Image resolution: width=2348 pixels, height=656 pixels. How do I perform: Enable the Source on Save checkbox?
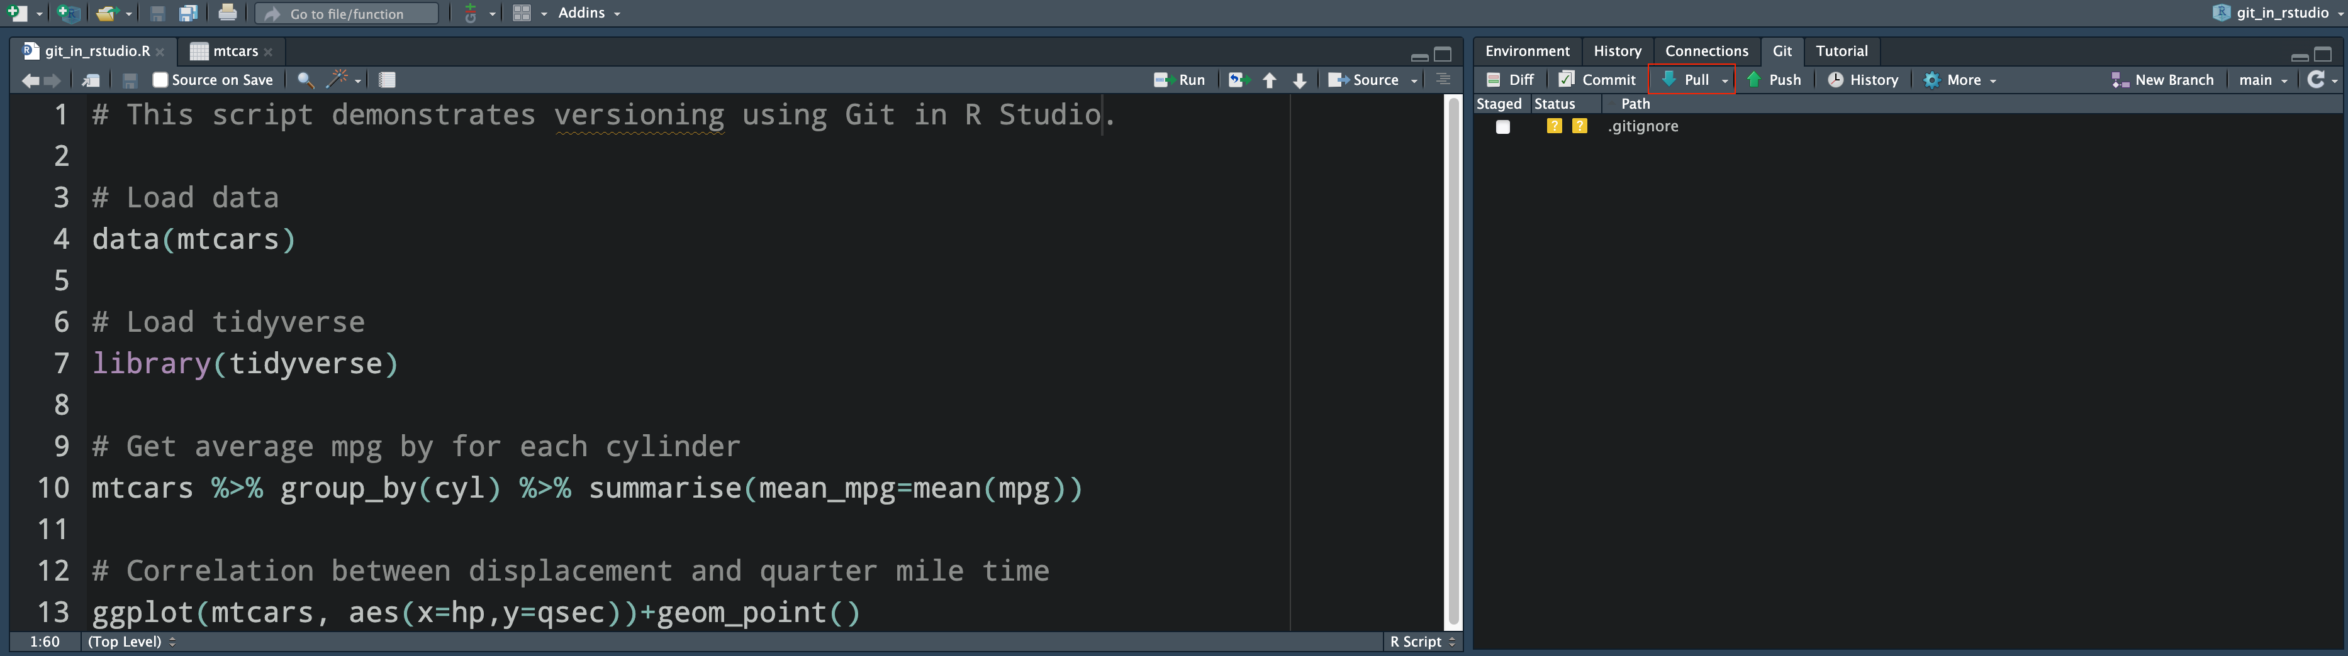[160, 80]
